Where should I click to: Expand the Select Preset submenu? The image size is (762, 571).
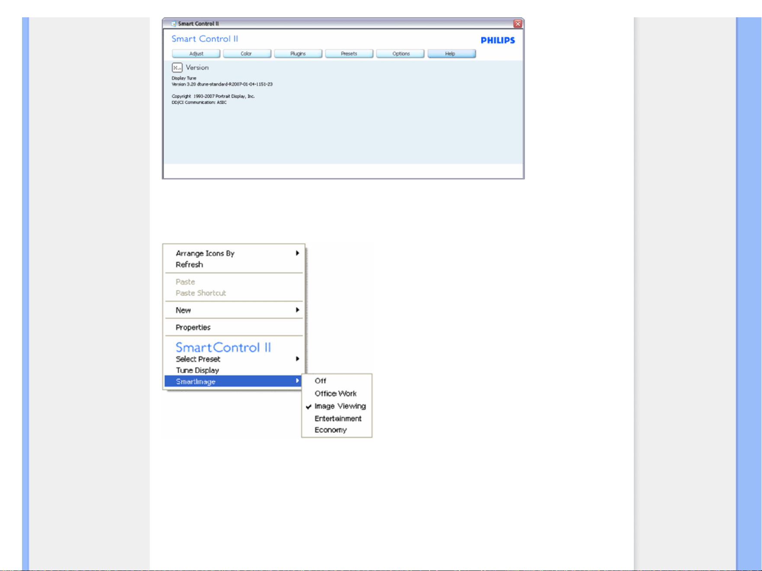(234, 359)
